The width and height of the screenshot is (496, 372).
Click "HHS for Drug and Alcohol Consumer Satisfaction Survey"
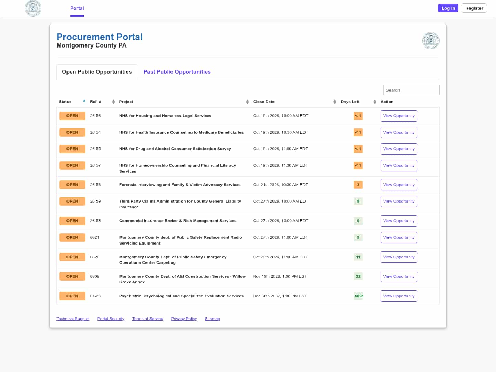[x=175, y=149]
